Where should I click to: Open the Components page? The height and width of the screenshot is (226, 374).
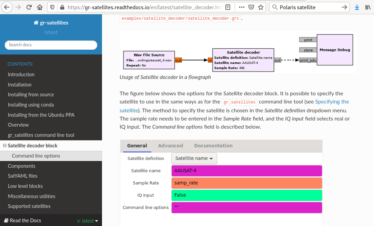tap(21, 166)
